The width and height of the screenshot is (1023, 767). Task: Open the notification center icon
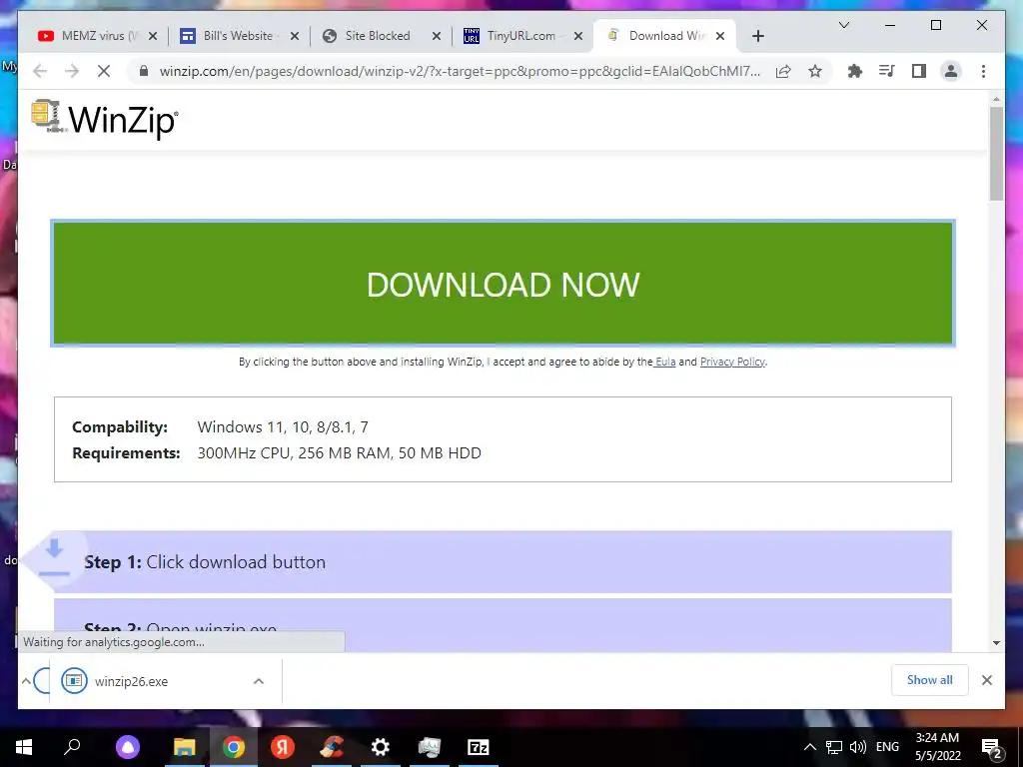tap(992, 747)
